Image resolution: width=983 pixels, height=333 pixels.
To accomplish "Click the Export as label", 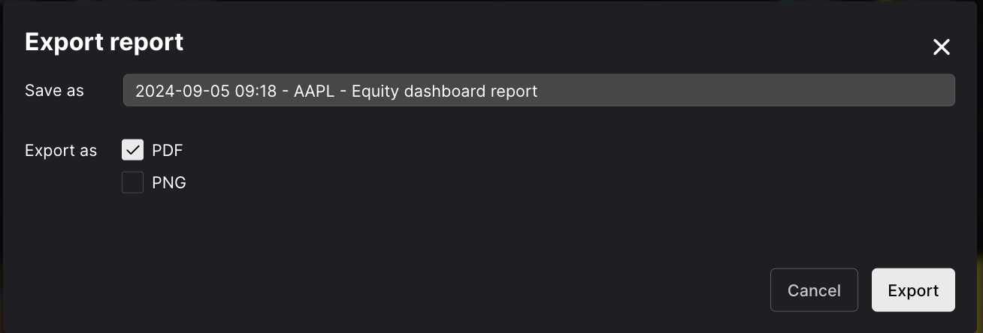I will [61, 150].
